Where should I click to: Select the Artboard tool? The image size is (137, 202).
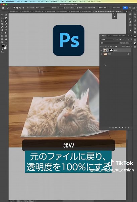(6, 15)
